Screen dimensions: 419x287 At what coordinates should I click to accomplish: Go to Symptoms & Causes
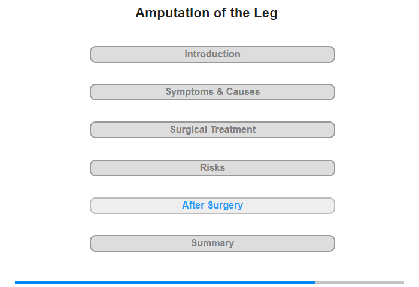click(212, 92)
